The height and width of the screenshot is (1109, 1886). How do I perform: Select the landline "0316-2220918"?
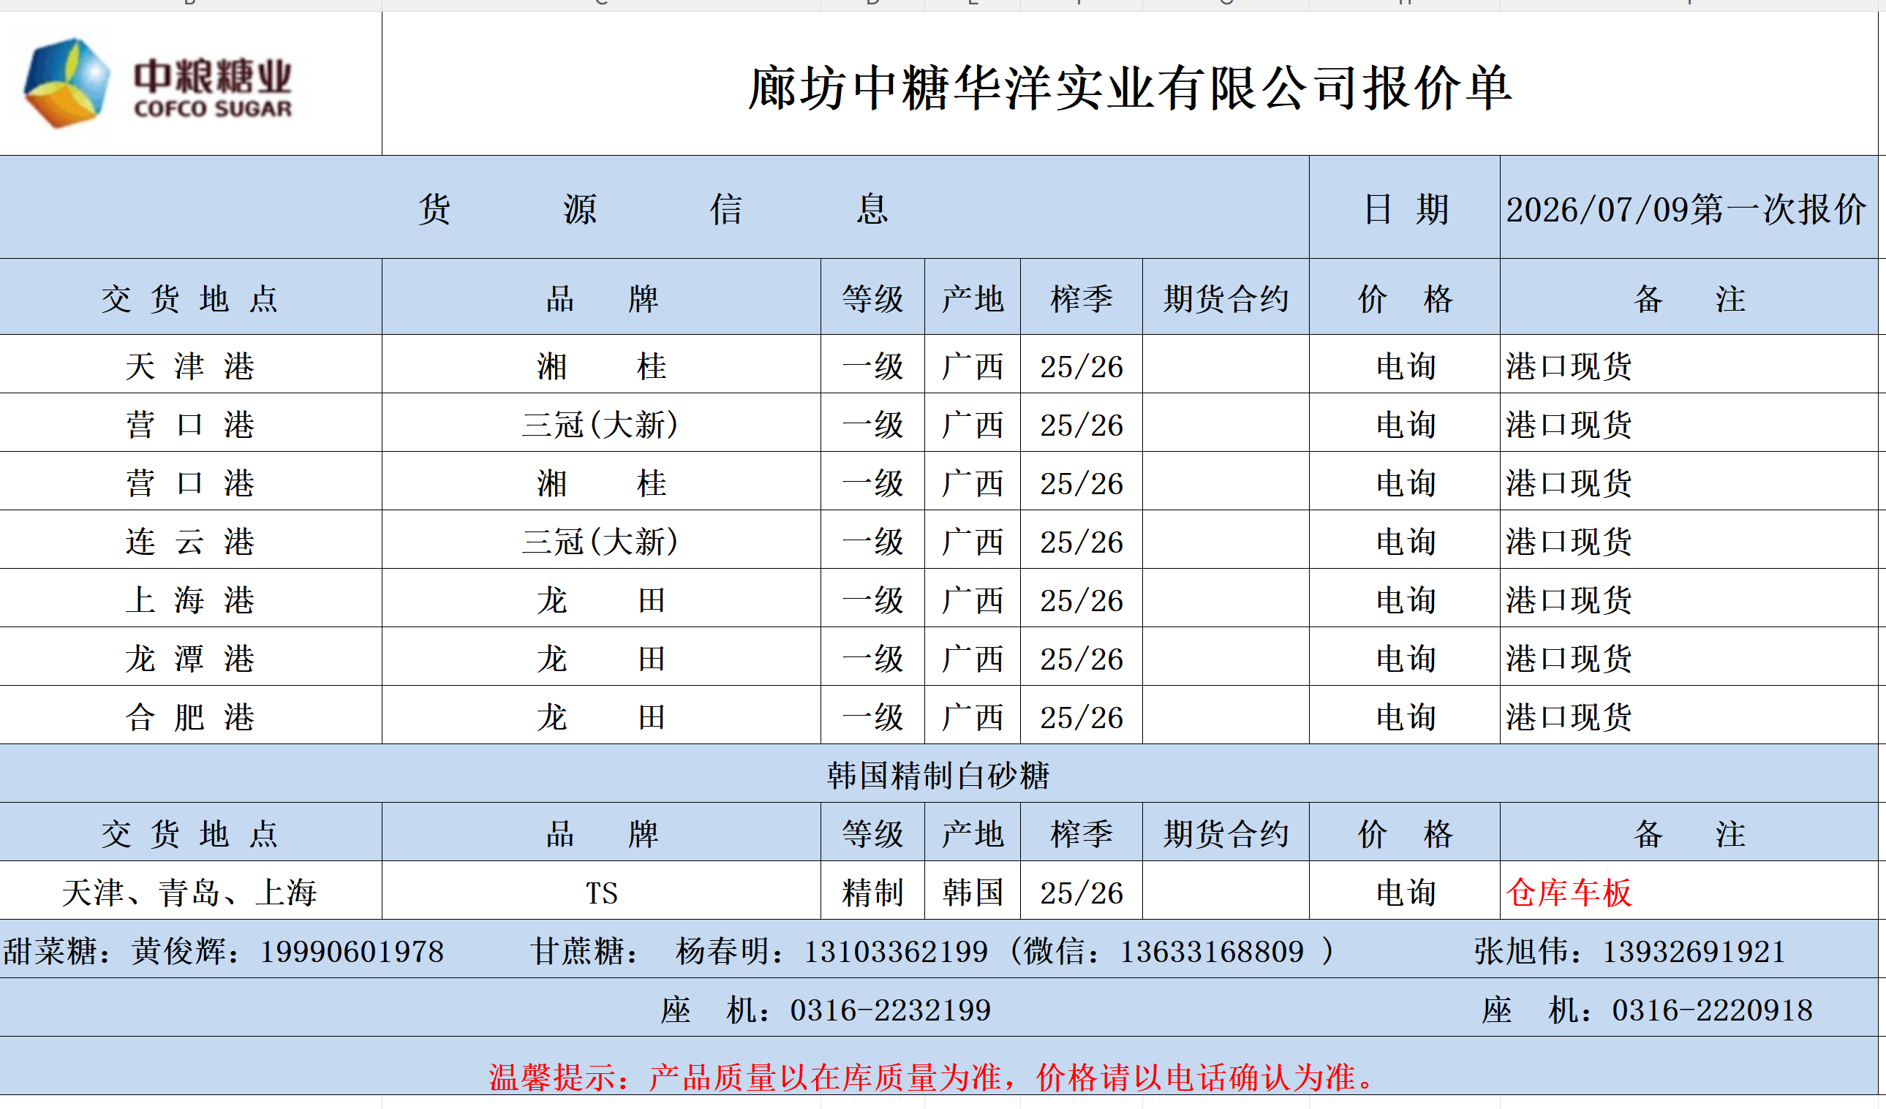pos(1713,1010)
